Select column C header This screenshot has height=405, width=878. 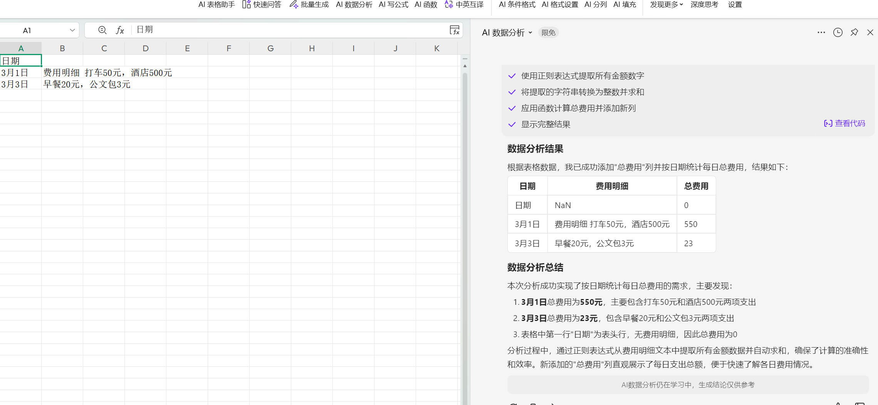[104, 48]
